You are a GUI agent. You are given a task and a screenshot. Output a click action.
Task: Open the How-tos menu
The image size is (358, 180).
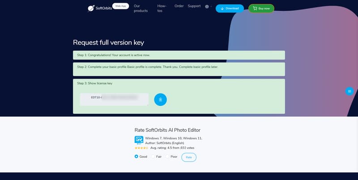pyautogui.click(x=162, y=8)
